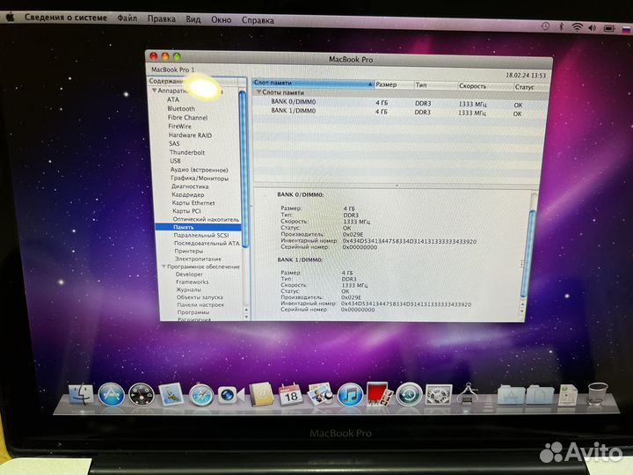Open the Файл menu

pyautogui.click(x=127, y=18)
